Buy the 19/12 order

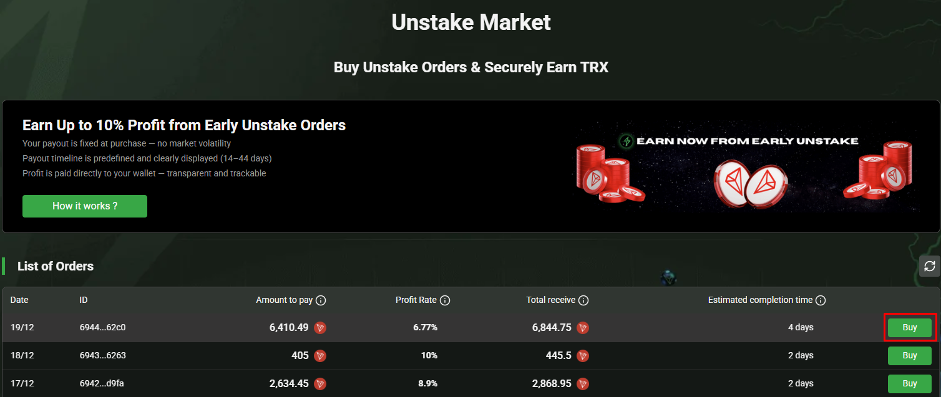click(910, 328)
